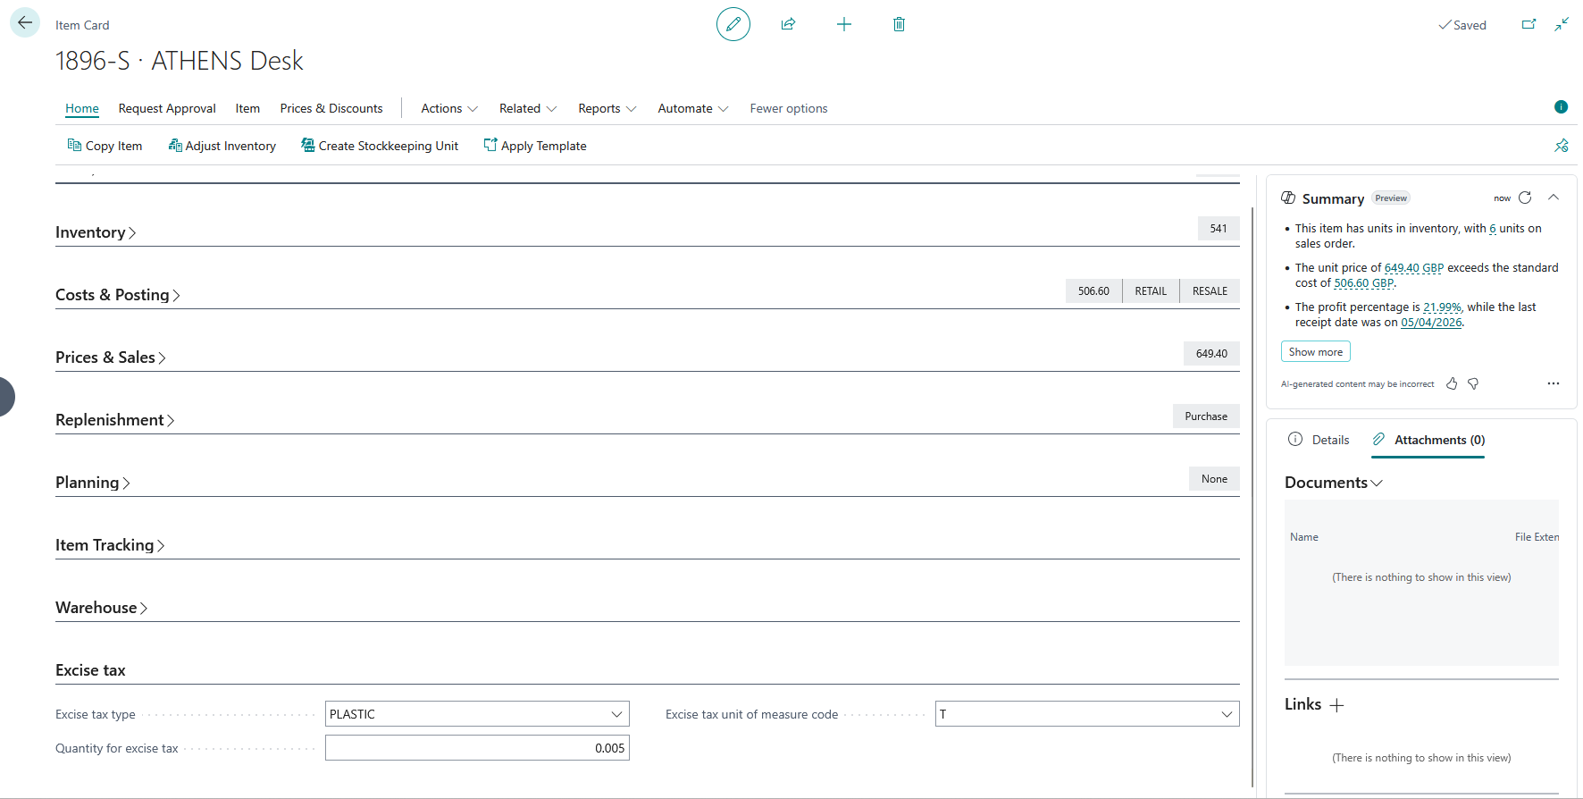Image resolution: width=1583 pixels, height=799 pixels.
Task: Open the Home menu tab
Action: [x=82, y=108]
